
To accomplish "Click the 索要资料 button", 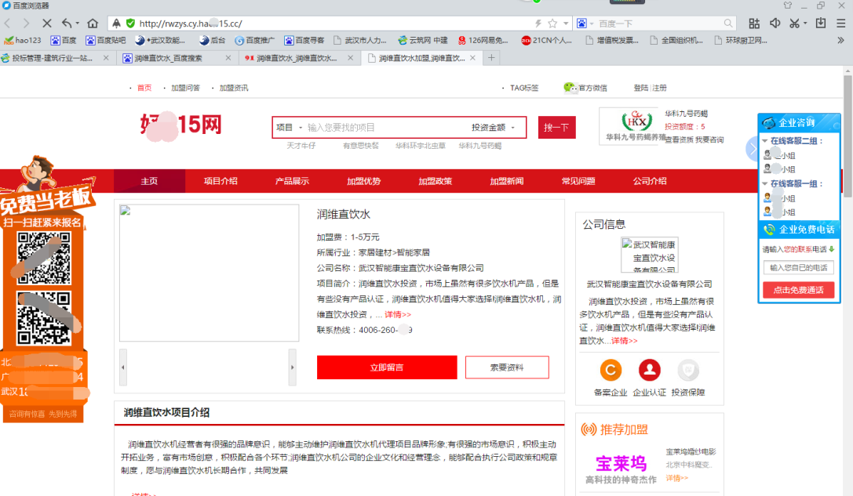I will pos(507,367).
